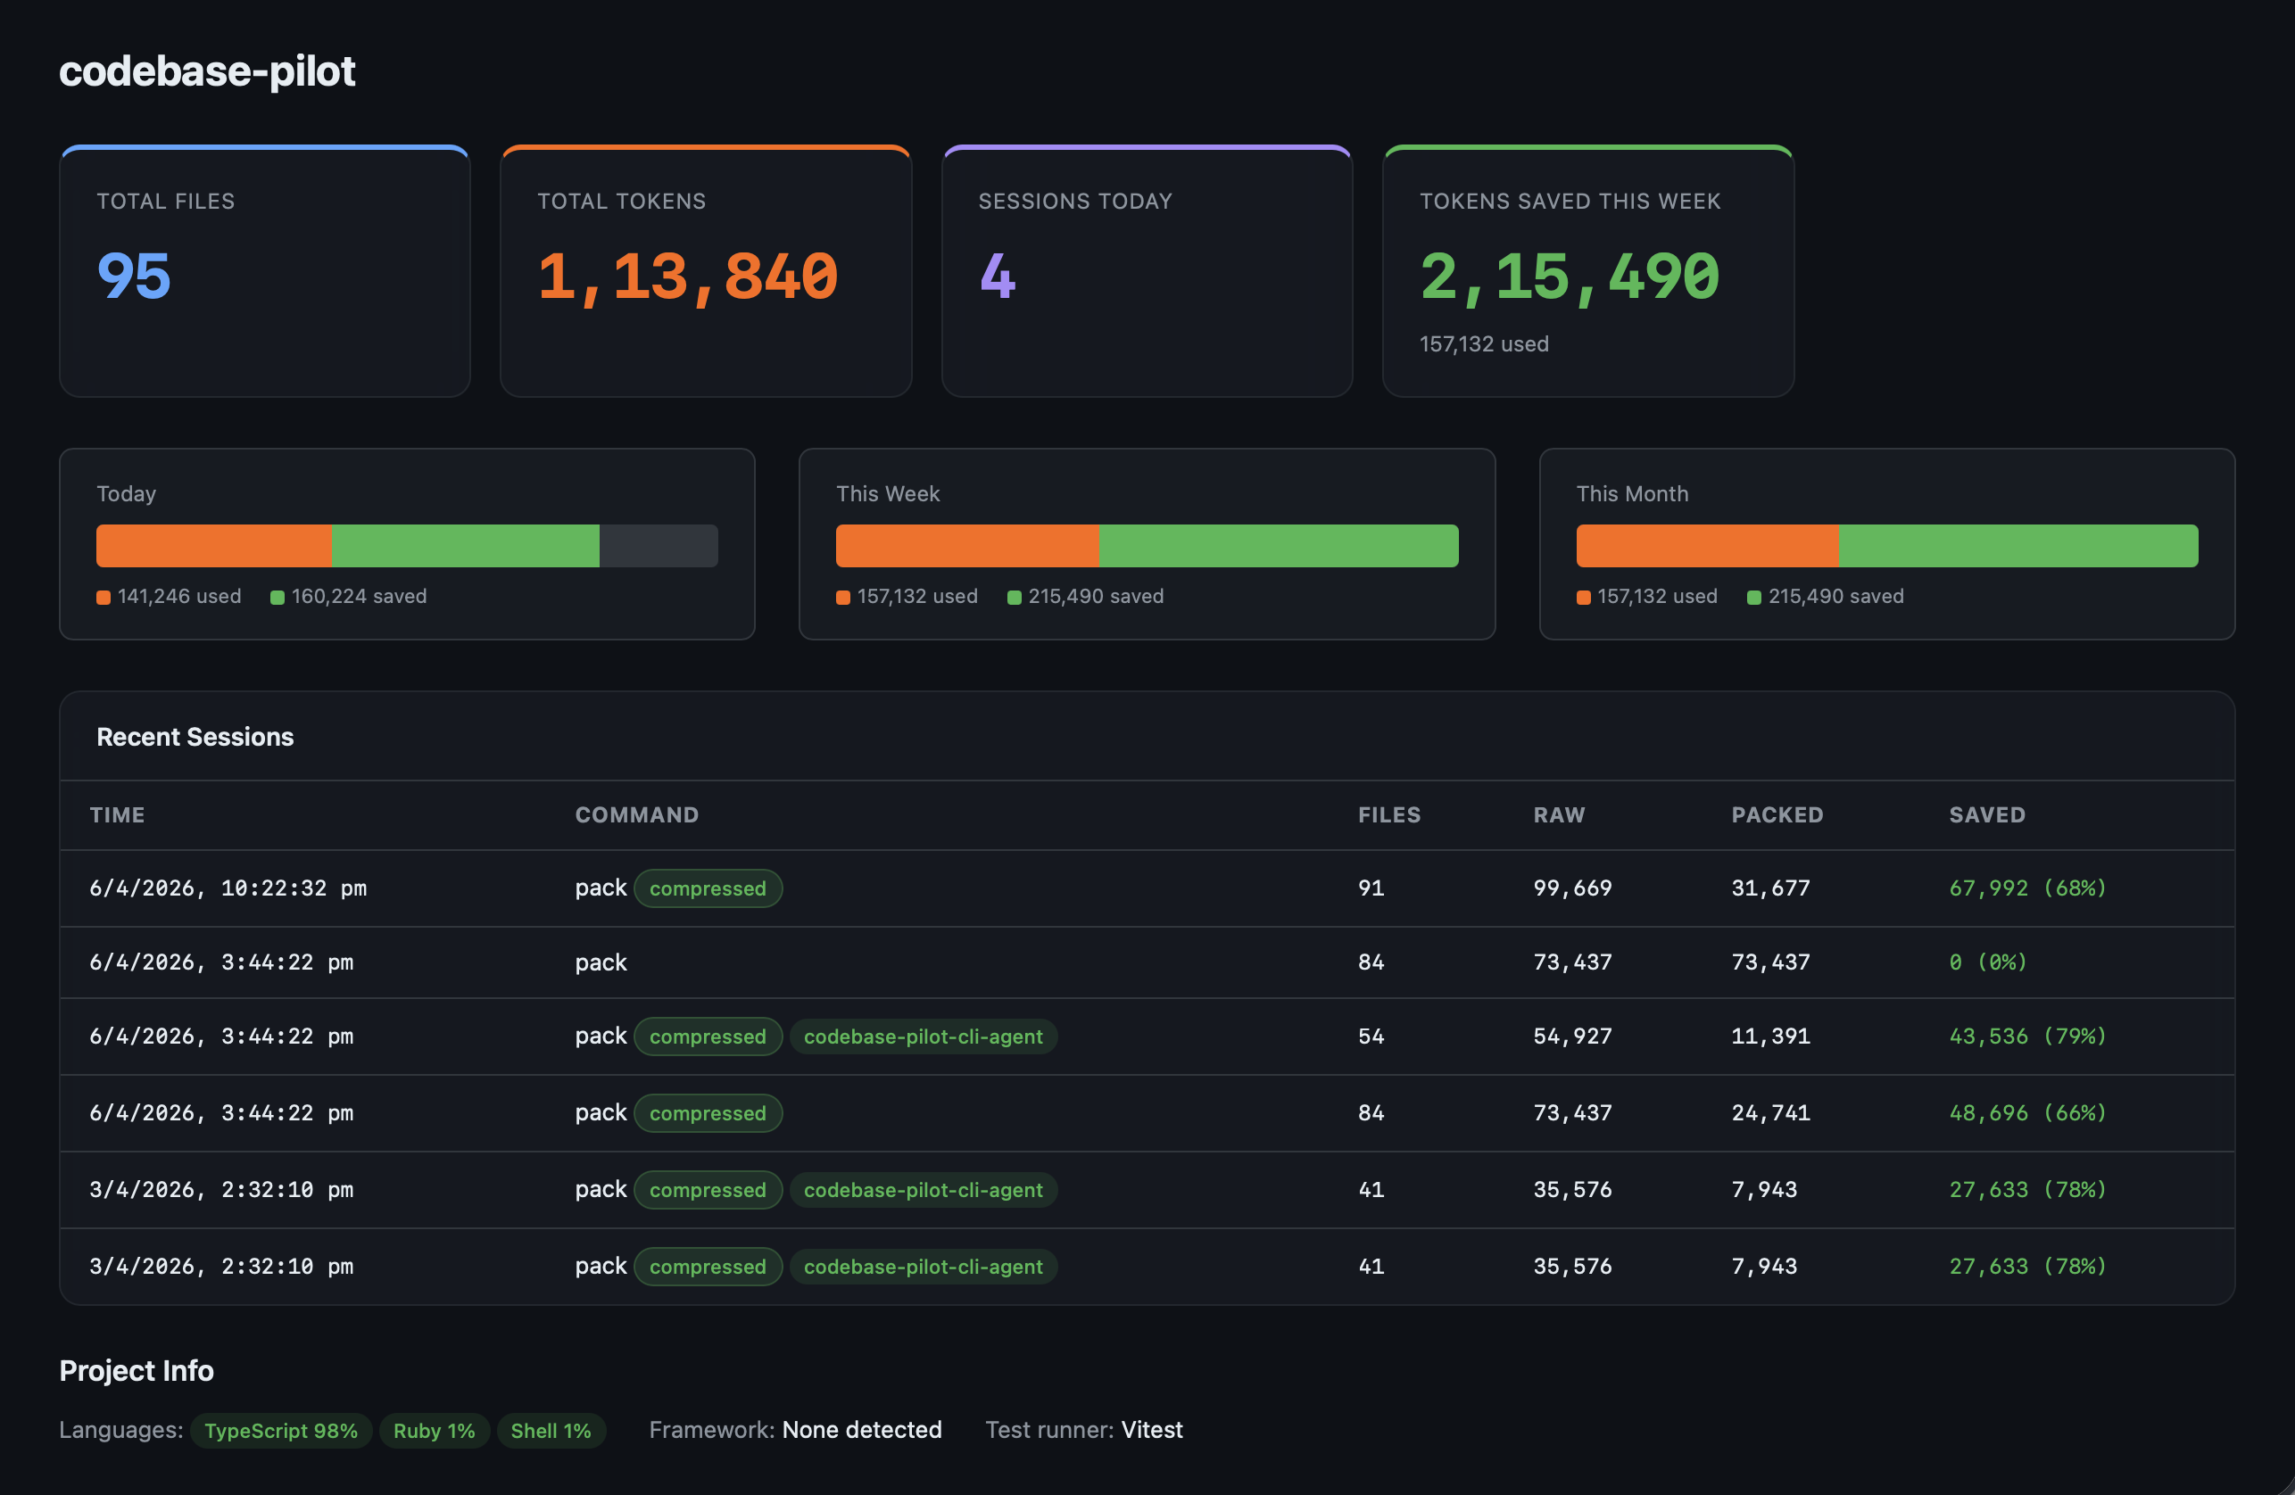
Task: Click the green 'saved' legend square in This Week panel
Action: (1014, 597)
